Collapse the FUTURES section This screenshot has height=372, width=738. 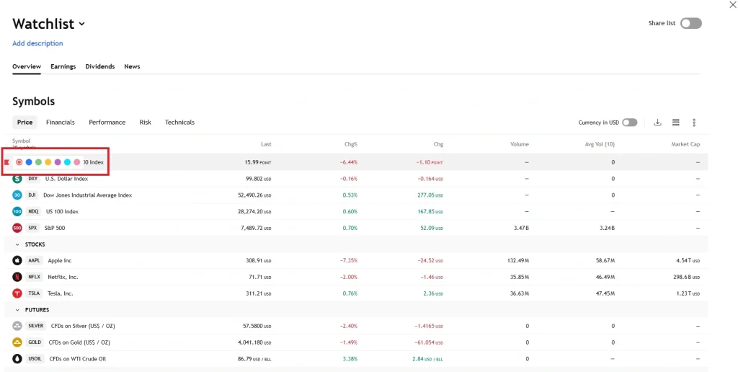(17, 310)
